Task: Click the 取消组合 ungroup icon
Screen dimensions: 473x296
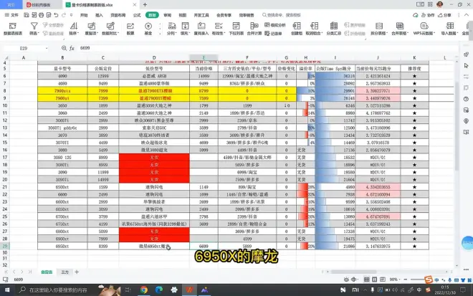Action: [x=314, y=27]
